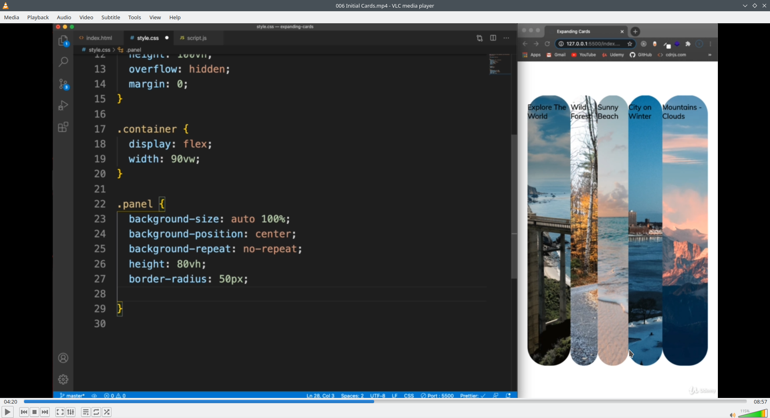Click the style.css breadcrumb
Screen dimensions: 770x418
point(99,50)
